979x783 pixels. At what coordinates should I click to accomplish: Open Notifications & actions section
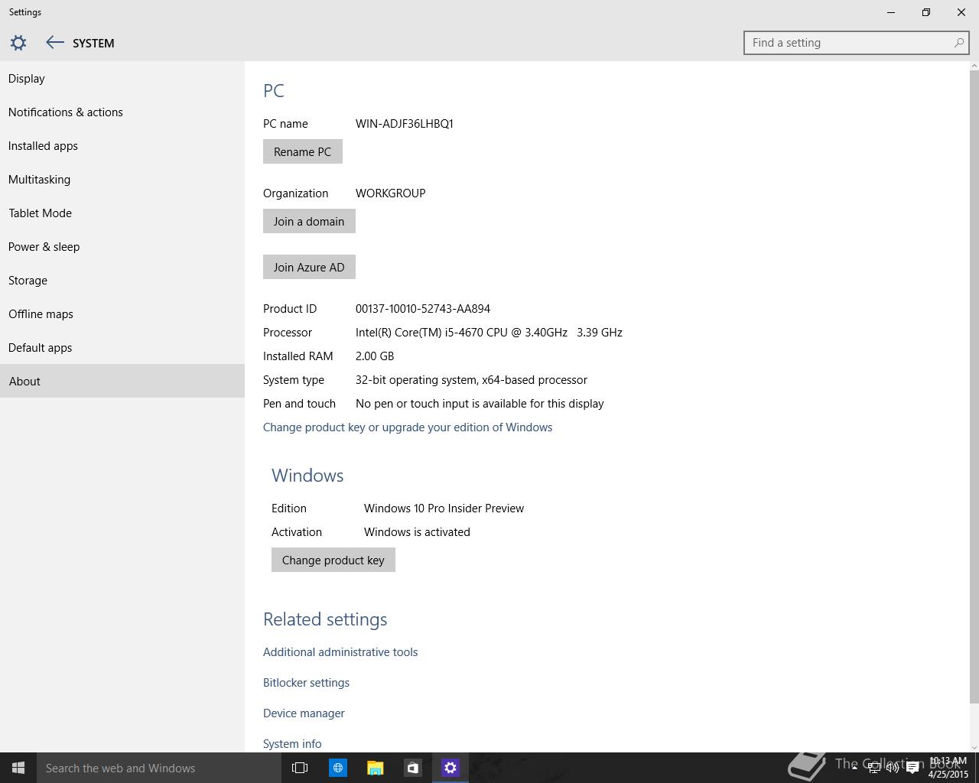pos(122,112)
